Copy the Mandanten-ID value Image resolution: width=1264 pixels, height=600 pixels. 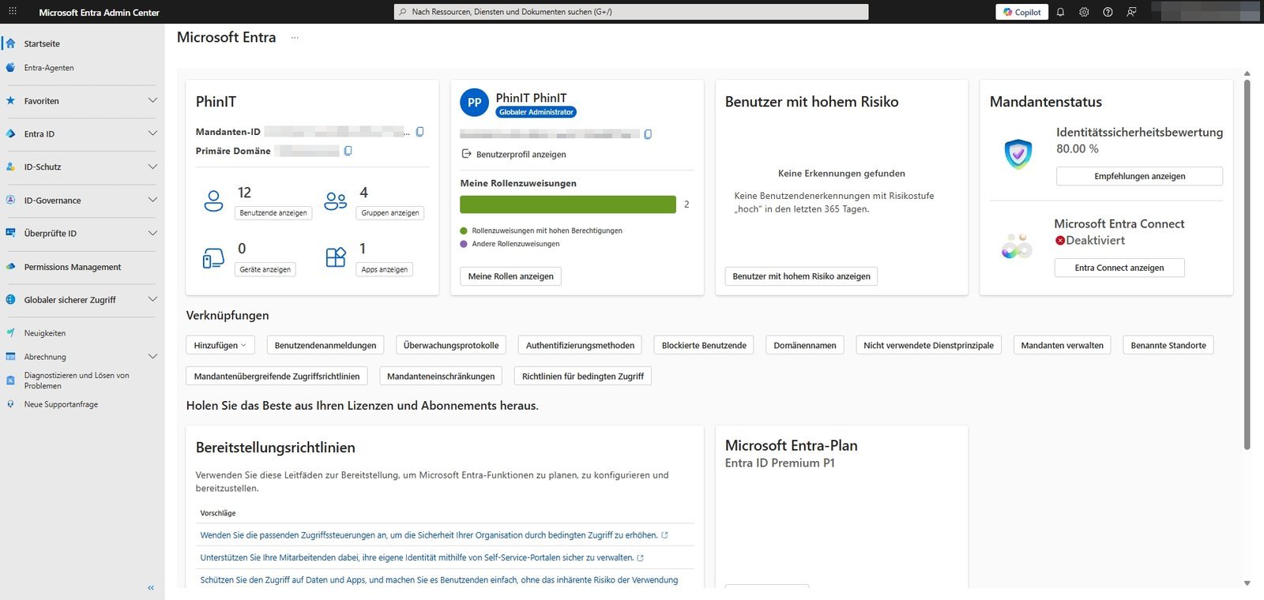pos(420,132)
